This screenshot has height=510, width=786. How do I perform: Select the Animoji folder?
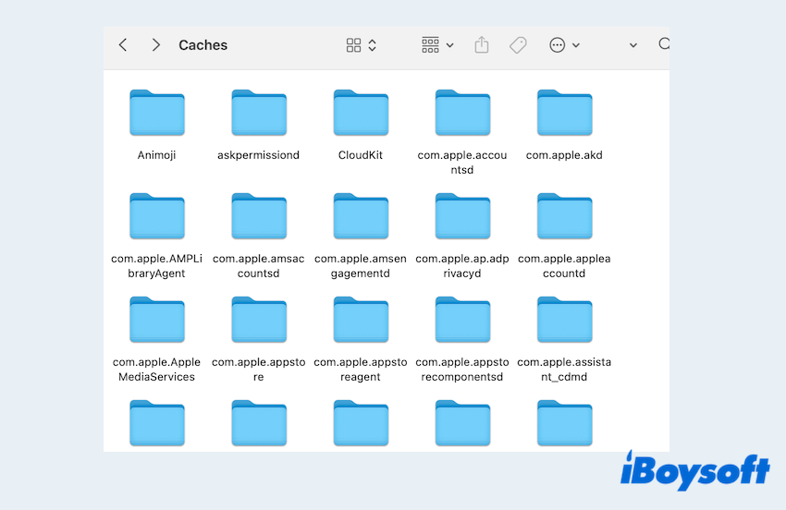[x=156, y=113]
